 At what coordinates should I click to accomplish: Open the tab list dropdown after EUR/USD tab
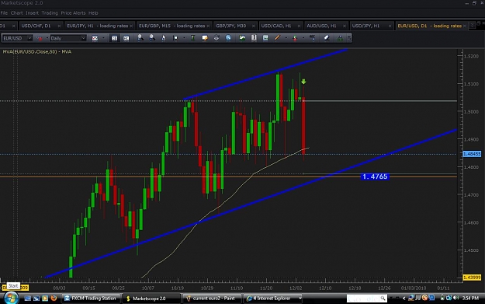[x=472, y=25]
